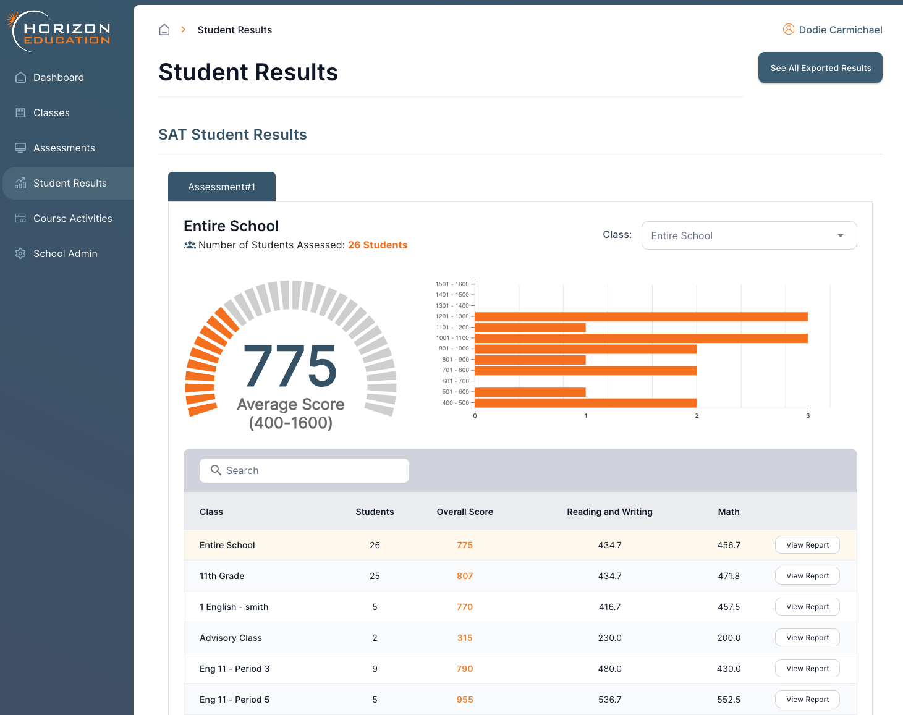Image resolution: width=903 pixels, height=715 pixels.
Task: Click the 1201 - 1300 score bar
Action: tap(641, 316)
